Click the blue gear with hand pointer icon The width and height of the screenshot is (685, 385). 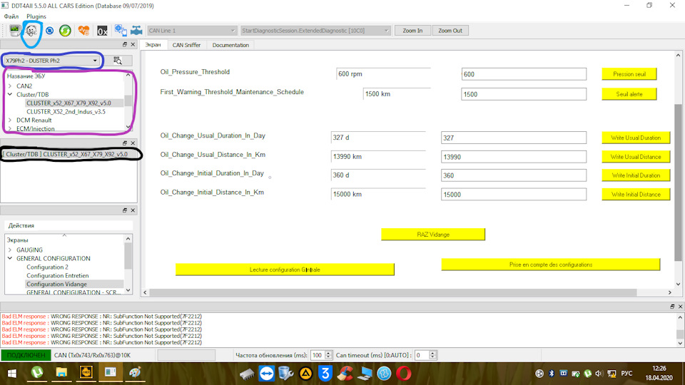click(120, 31)
